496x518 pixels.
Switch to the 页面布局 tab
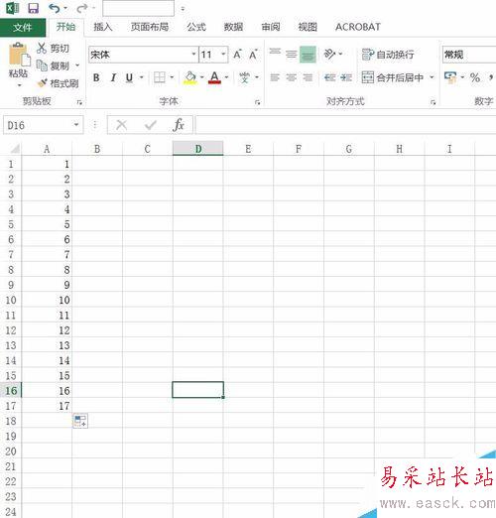tap(150, 27)
